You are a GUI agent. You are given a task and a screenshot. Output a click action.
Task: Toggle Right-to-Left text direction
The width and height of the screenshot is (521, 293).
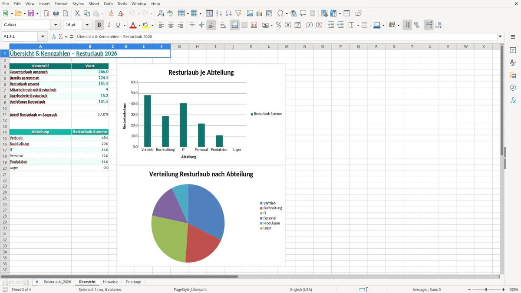417,25
